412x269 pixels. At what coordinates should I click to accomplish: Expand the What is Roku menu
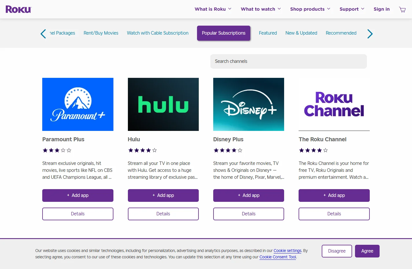coord(213,9)
